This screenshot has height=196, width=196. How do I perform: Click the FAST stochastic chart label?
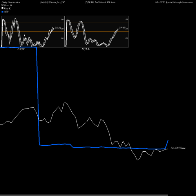[x=21, y=49]
